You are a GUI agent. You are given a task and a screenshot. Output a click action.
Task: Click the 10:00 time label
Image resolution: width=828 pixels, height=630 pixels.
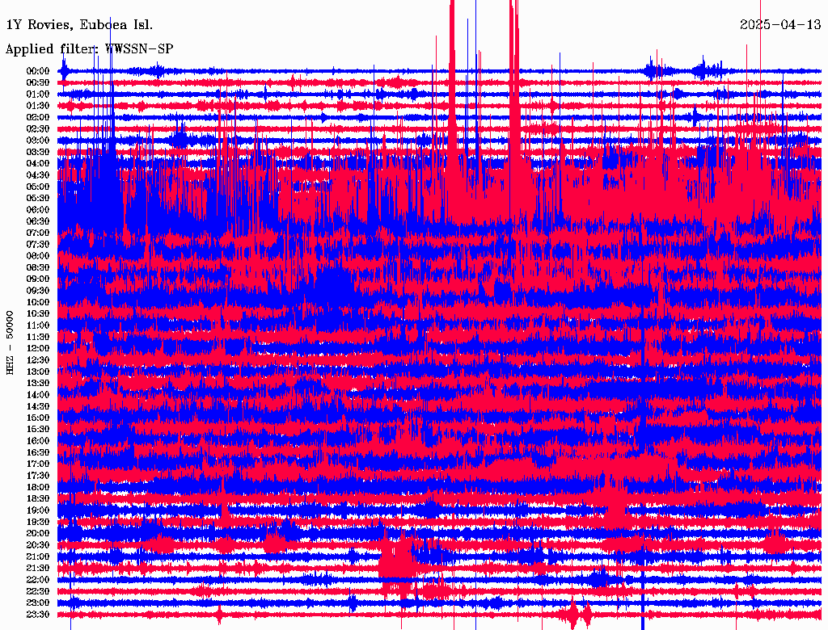tap(38, 302)
